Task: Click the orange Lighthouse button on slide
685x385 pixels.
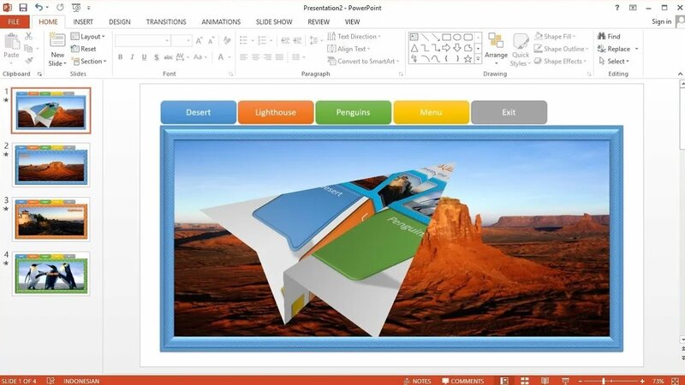Action: 276,112
